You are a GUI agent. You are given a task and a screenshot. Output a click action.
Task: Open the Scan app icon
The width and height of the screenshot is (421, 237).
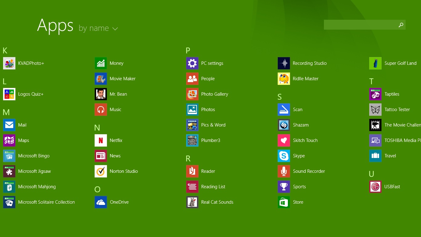[x=284, y=110]
